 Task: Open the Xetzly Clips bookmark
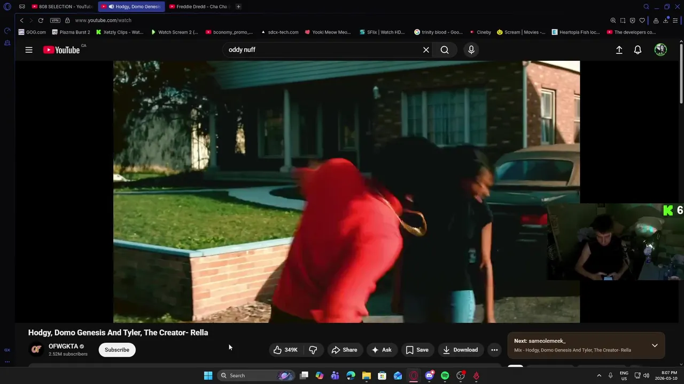[120, 32]
